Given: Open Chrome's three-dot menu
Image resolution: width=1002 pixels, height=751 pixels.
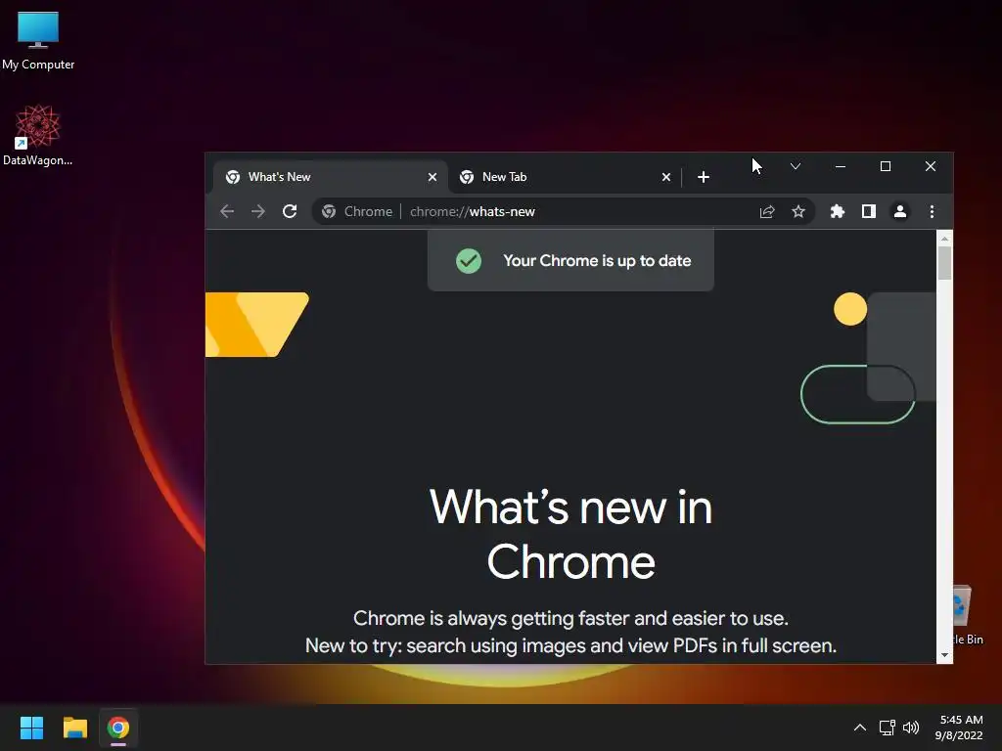Looking at the screenshot, I should [x=932, y=211].
